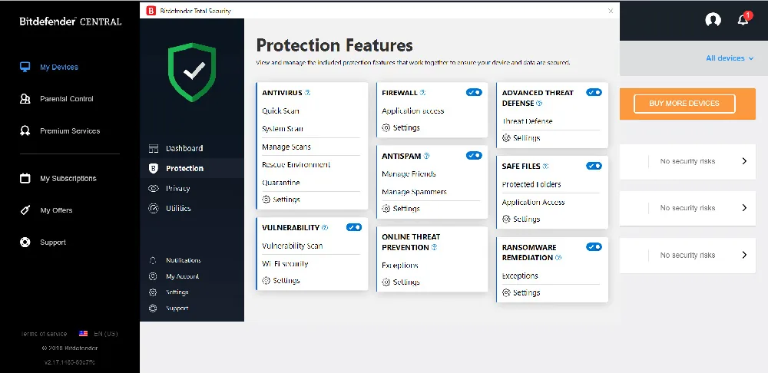Toggle the Vulnerability switch
The image size is (768, 373).
(x=354, y=227)
